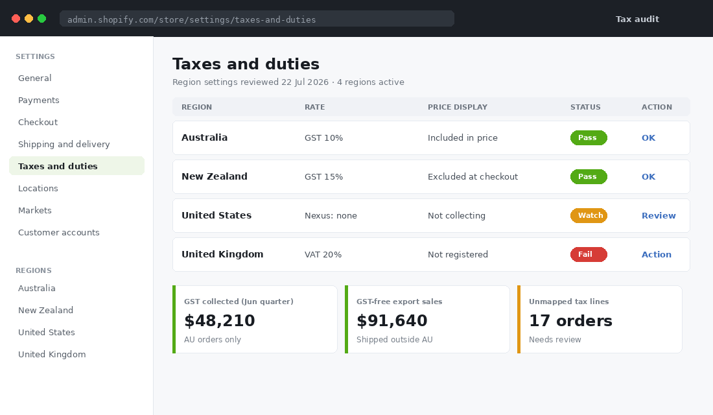This screenshot has width=713, height=415.
Task: Click Nexus: none rate cell
Action: pyautogui.click(x=331, y=216)
